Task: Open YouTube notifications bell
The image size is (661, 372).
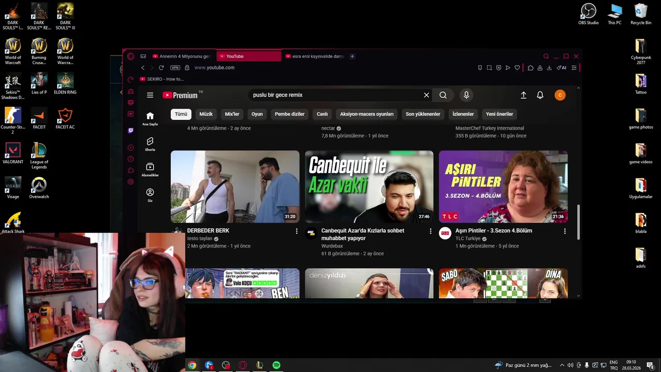Action: 540,95
